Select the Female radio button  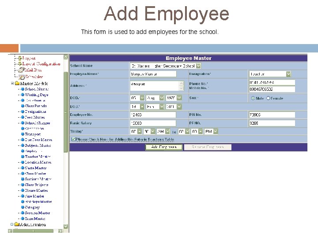tap(268, 98)
